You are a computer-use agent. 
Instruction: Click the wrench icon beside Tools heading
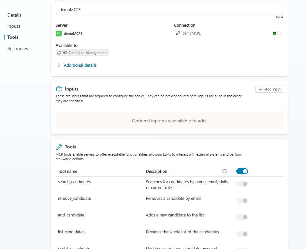coord(59,147)
